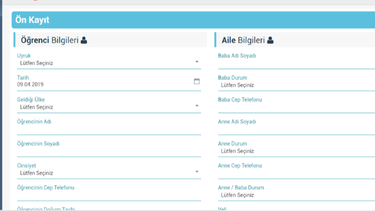Select a value in Baba Durum dropdown
Screen dimensions: 375x211
tap(297, 85)
